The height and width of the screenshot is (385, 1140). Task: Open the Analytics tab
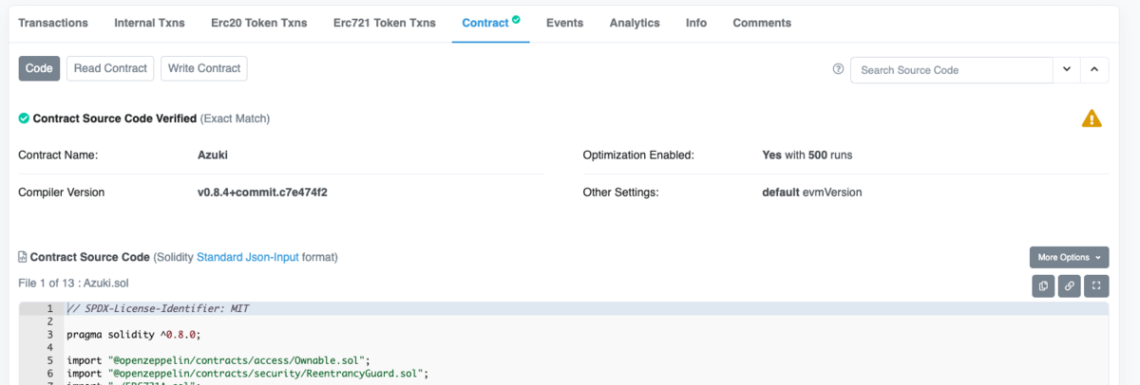pyautogui.click(x=635, y=23)
